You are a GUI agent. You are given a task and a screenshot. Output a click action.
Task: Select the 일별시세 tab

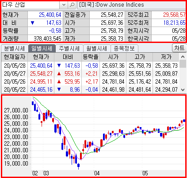pyautogui.click(x=42, y=48)
